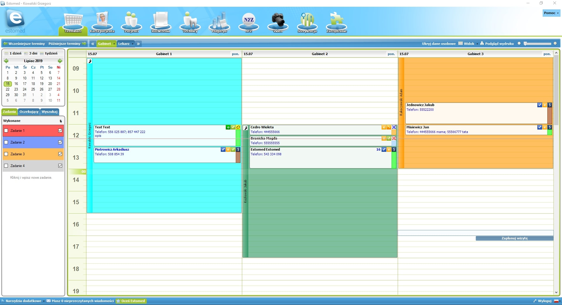Screen dimensions: 562x305
Task: Open the Technicy module icon
Action: [x=190, y=22]
